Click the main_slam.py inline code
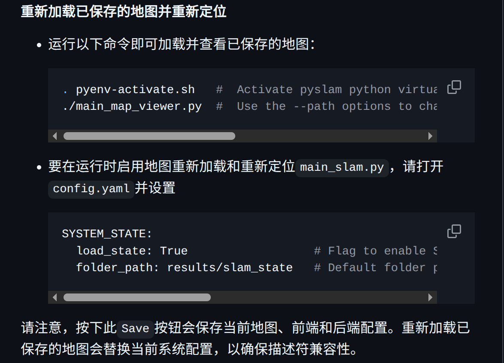Viewport: 504px width, 363px height. [342, 168]
